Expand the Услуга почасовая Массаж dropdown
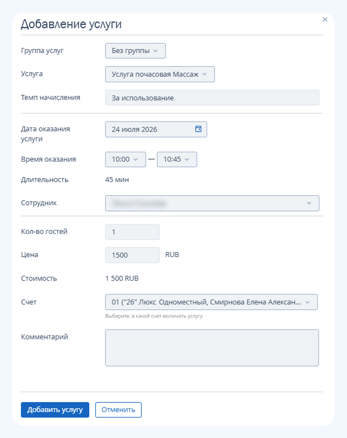 pos(160,74)
